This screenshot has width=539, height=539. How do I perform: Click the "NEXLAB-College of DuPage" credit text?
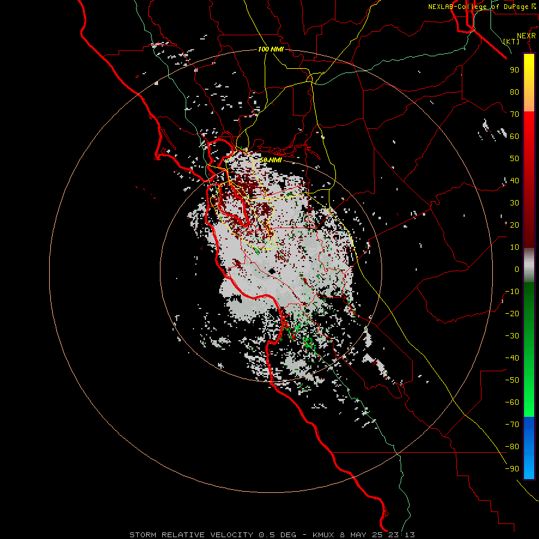pyautogui.click(x=480, y=7)
